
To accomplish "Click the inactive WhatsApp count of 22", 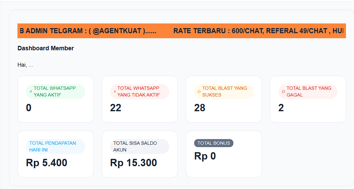I will tap(116, 108).
